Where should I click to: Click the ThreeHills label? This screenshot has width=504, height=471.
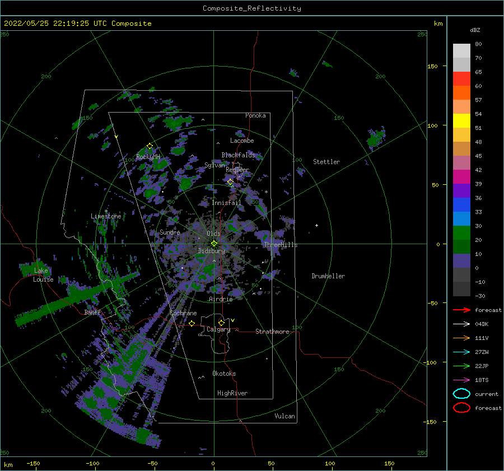click(x=281, y=245)
